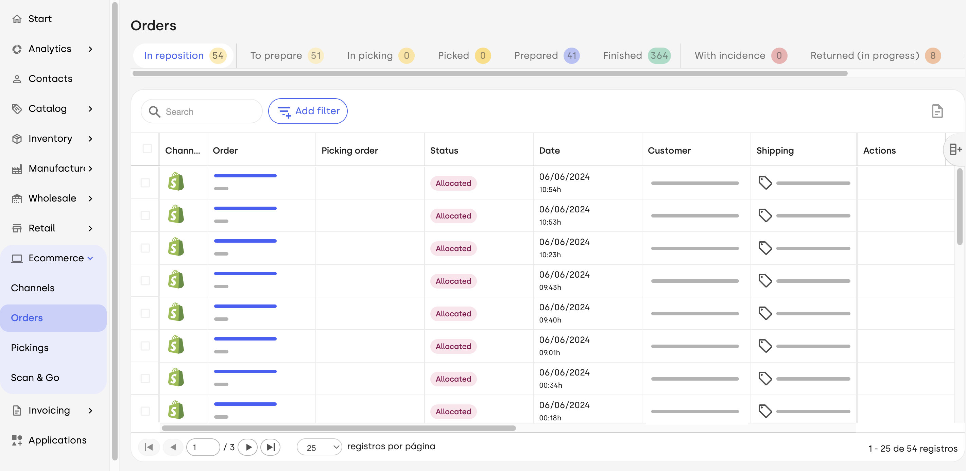This screenshot has height=471, width=966.
Task: Open the add columns icon
Action: pos(955,150)
